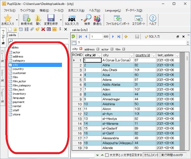Open last_update column filter dropdown
This screenshot has width=191, height=159.
point(177,56)
